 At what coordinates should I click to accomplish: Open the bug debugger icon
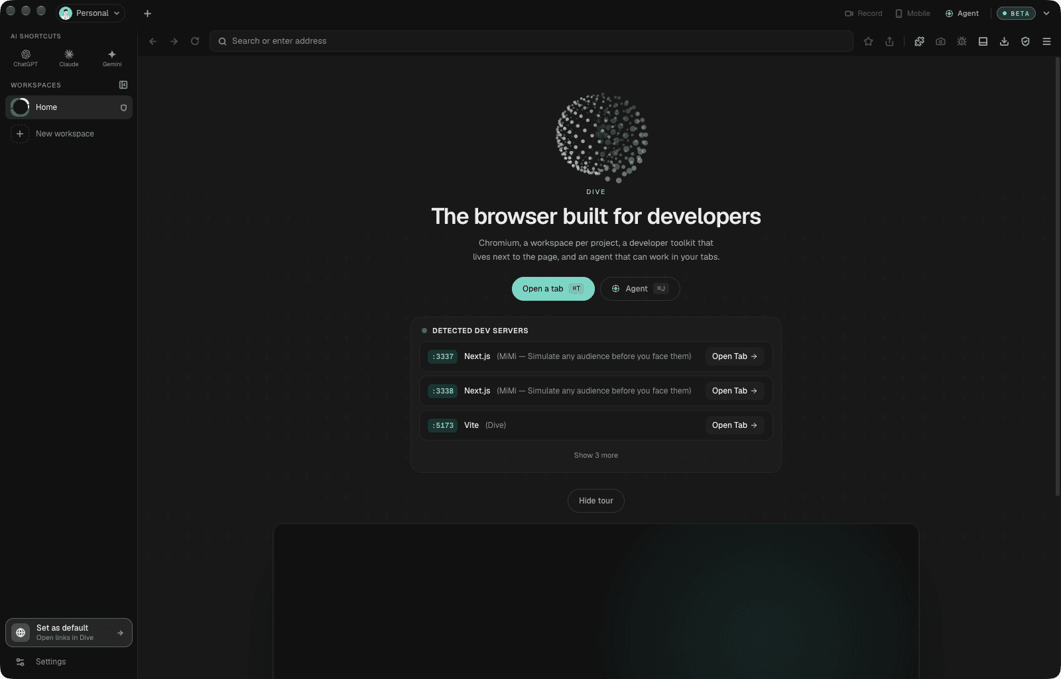point(962,41)
